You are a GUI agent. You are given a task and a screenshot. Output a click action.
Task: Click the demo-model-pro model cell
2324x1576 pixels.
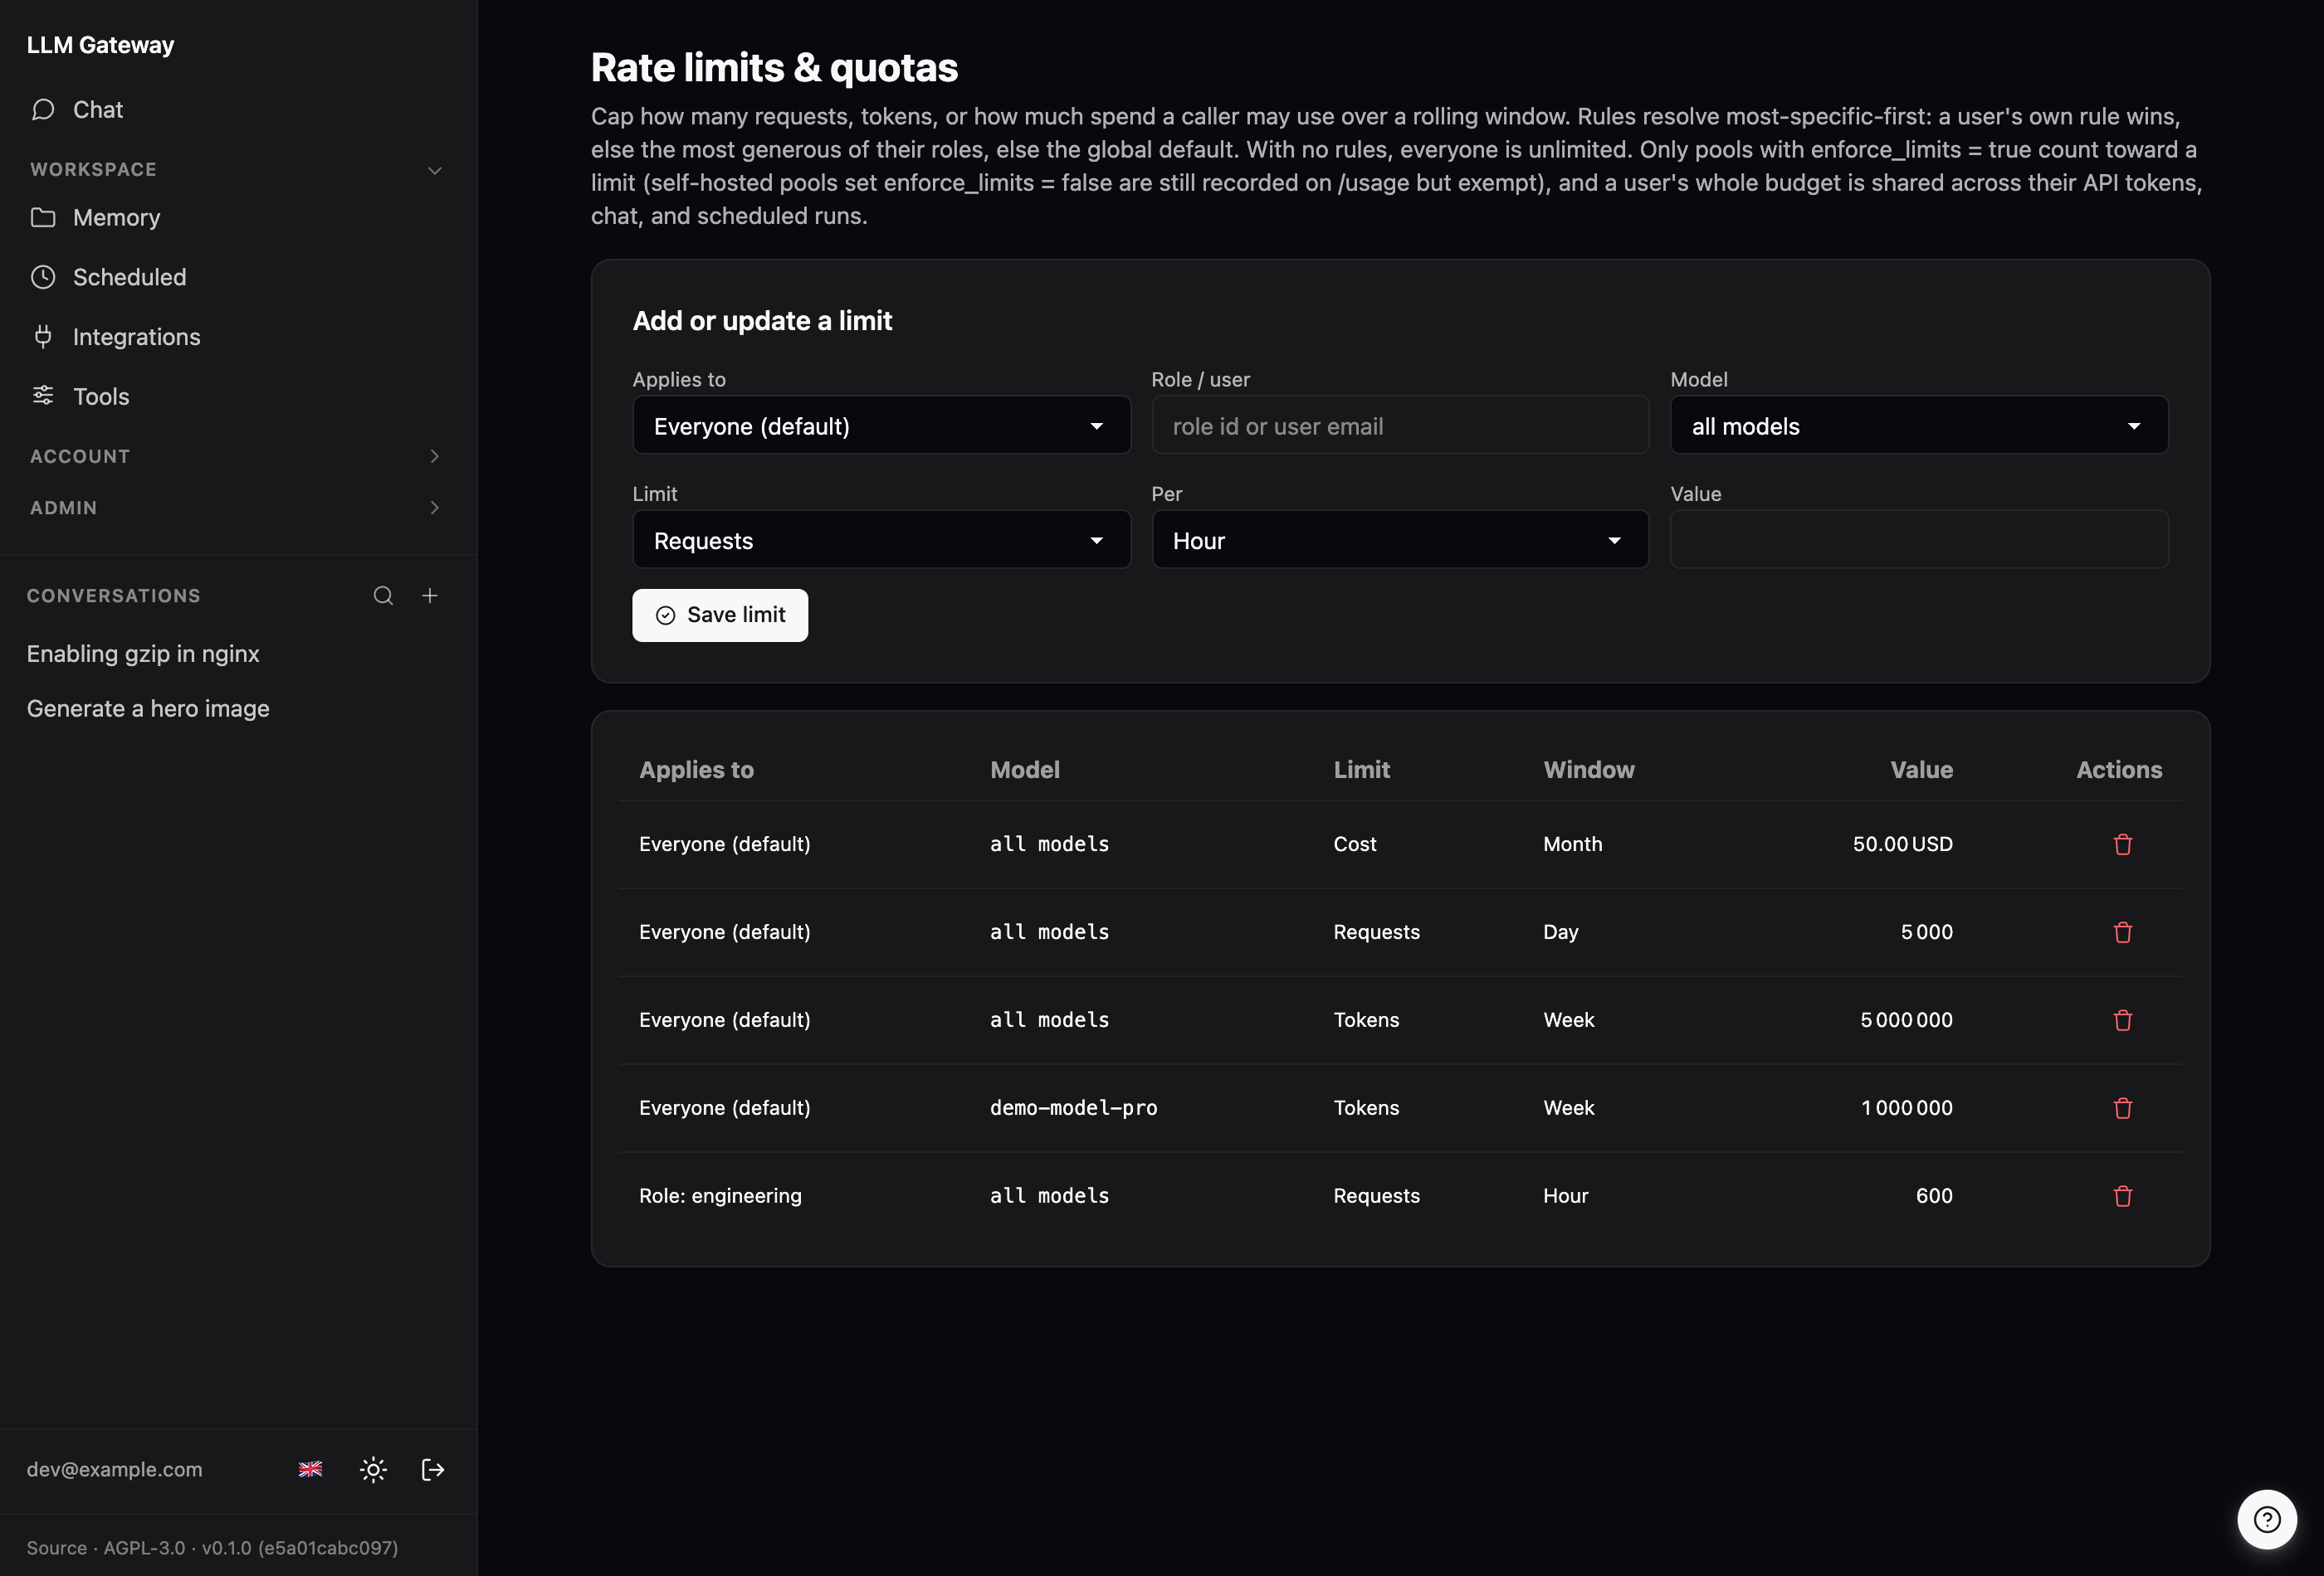(1073, 1108)
